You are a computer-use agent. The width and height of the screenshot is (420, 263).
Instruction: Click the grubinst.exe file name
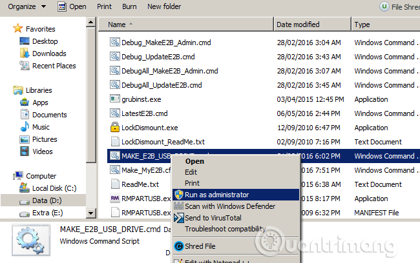click(x=141, y=99)
